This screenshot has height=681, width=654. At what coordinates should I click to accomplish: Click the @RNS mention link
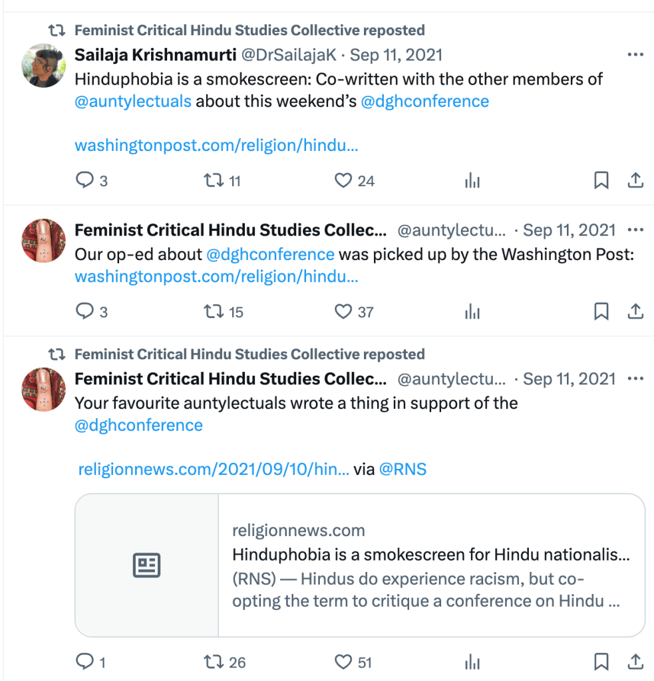[x=403, y=470]
